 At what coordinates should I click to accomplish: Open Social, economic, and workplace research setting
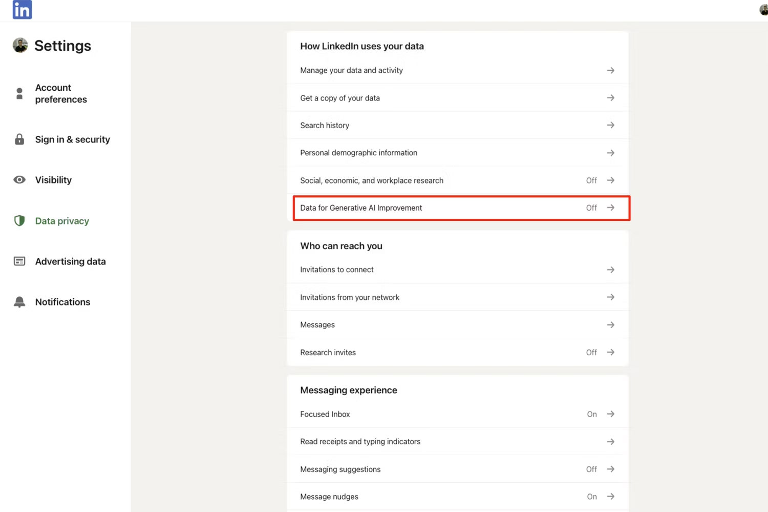(457, 180)
